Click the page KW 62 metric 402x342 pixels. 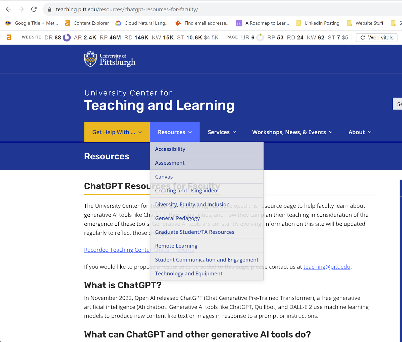click(316, 38)
